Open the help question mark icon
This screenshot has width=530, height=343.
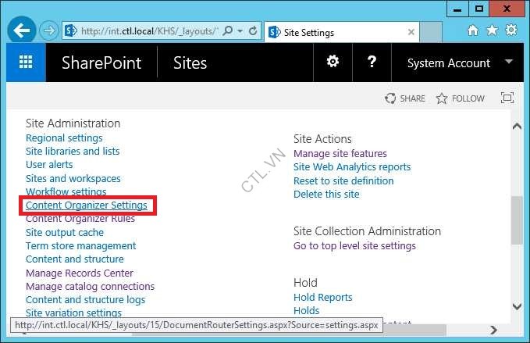click(372, 63)
